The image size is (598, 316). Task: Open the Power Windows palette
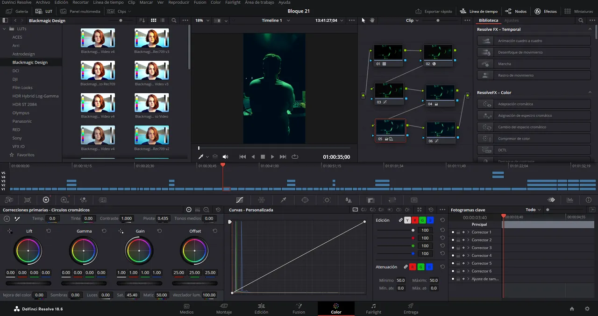(305, 200)
